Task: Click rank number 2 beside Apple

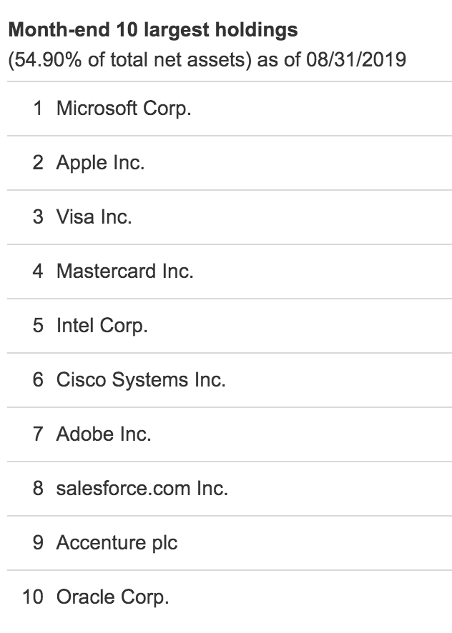Action: coord(38,162)
